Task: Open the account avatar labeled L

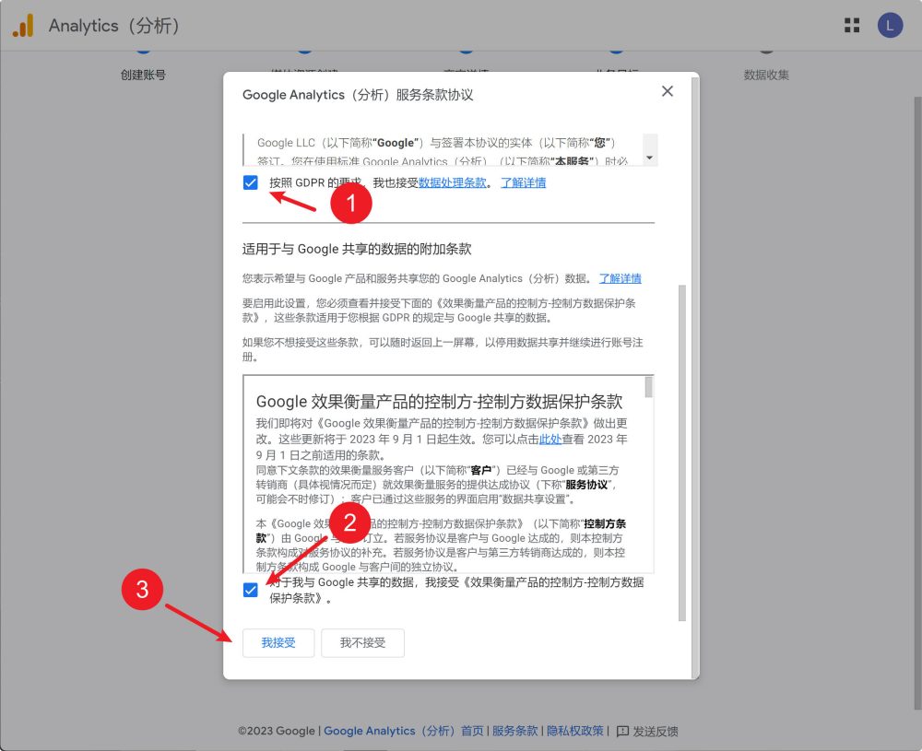Action: click(890, 25)
